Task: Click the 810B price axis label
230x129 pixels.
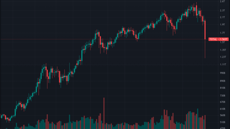Action: (222, 88)
